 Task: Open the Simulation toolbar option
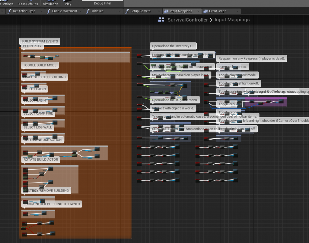(x=50, y=3)
